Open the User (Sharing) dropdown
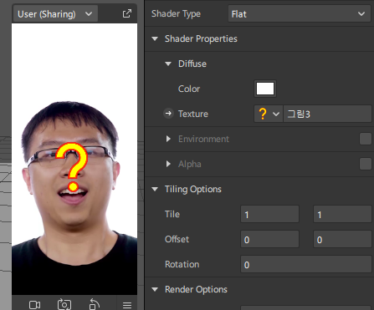The width and height of the screenshot is (374, 310). click(x=55, y=13)
